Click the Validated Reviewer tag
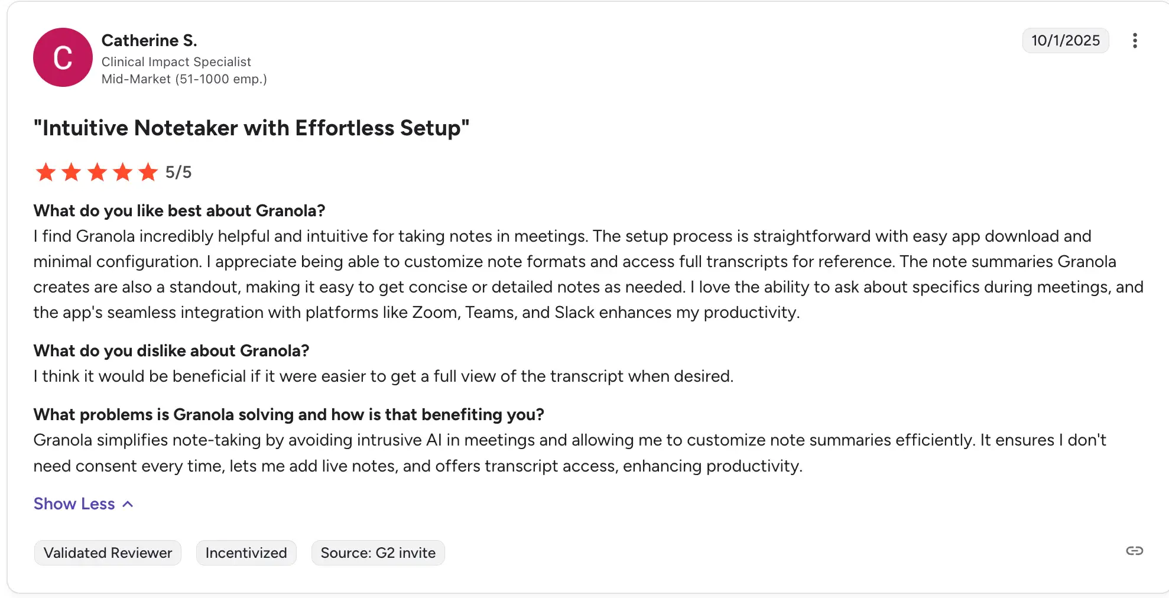The height and width of the screenshot is (598, 1169). pyautogui.click(x=108, y=552)
